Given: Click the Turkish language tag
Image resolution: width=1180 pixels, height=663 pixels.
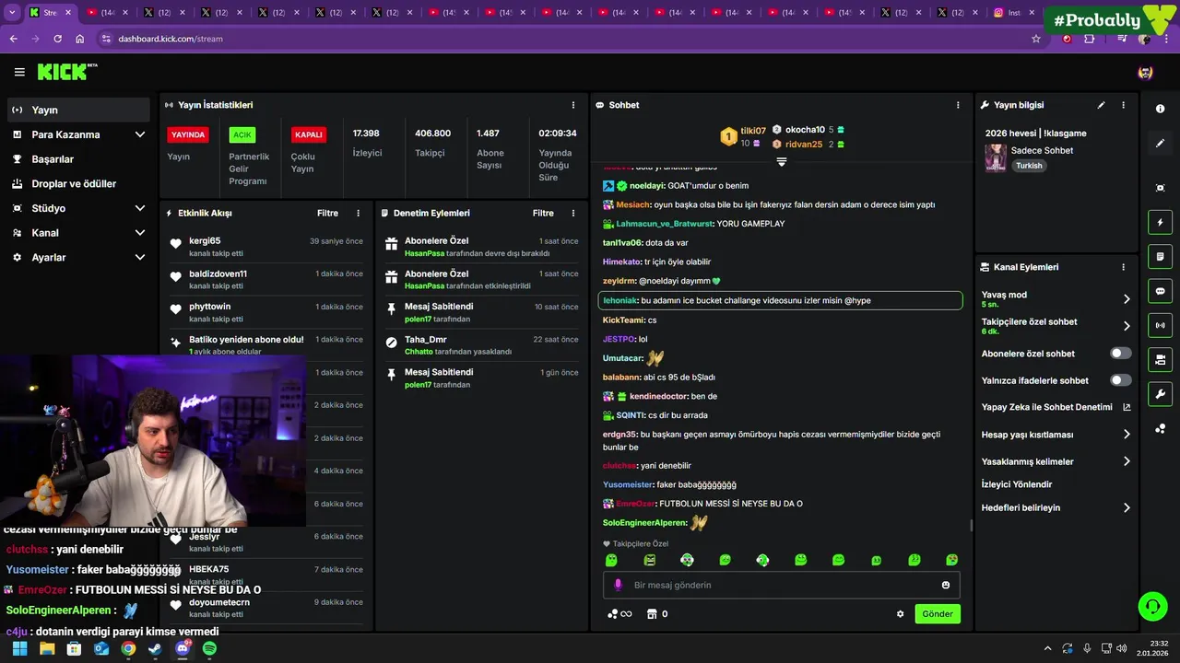Looking at the screenshot, I should (1029, 166).
